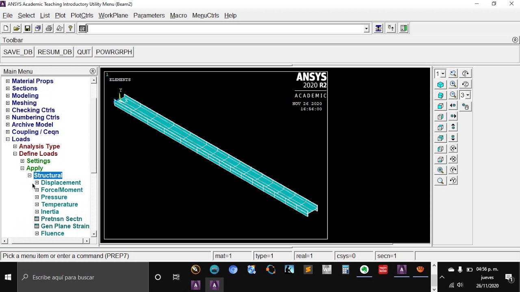Open the Select menu

(x=26, y=15)
